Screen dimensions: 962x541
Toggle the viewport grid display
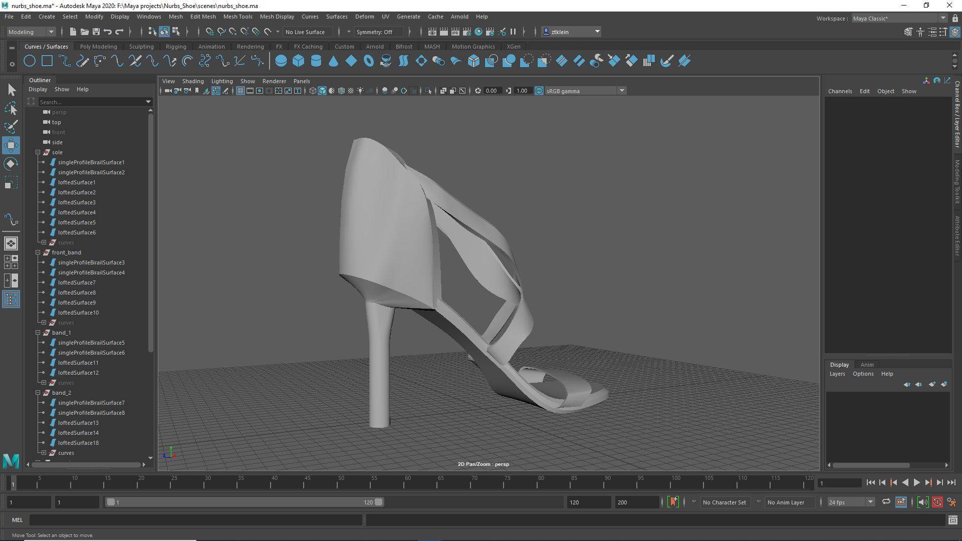click(x=241, y=91)
